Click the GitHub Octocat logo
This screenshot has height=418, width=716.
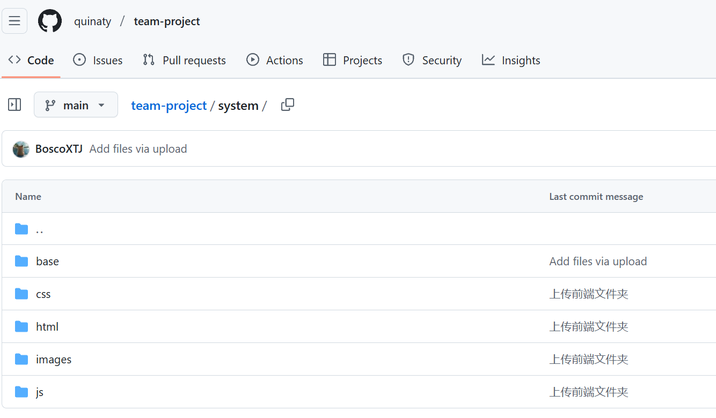50,21
